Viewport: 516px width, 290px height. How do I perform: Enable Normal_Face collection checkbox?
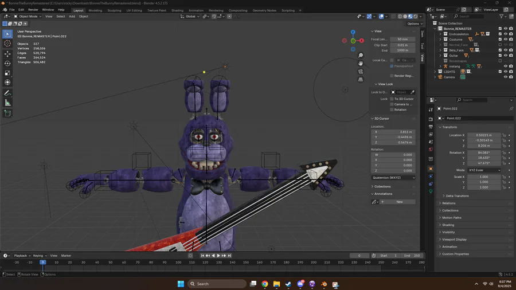pos(500,45)
